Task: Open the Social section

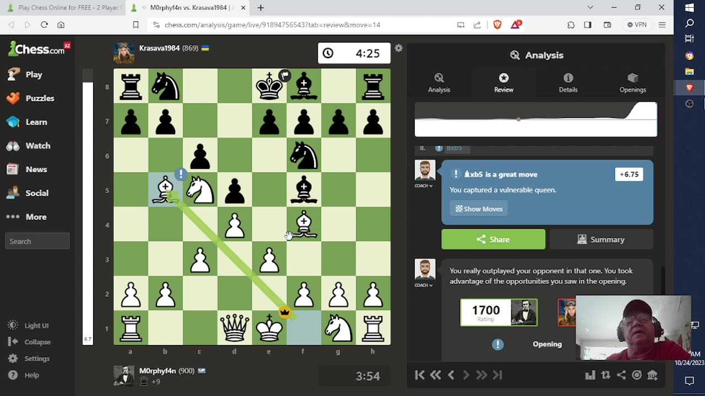Action: [x=28, y=193]
